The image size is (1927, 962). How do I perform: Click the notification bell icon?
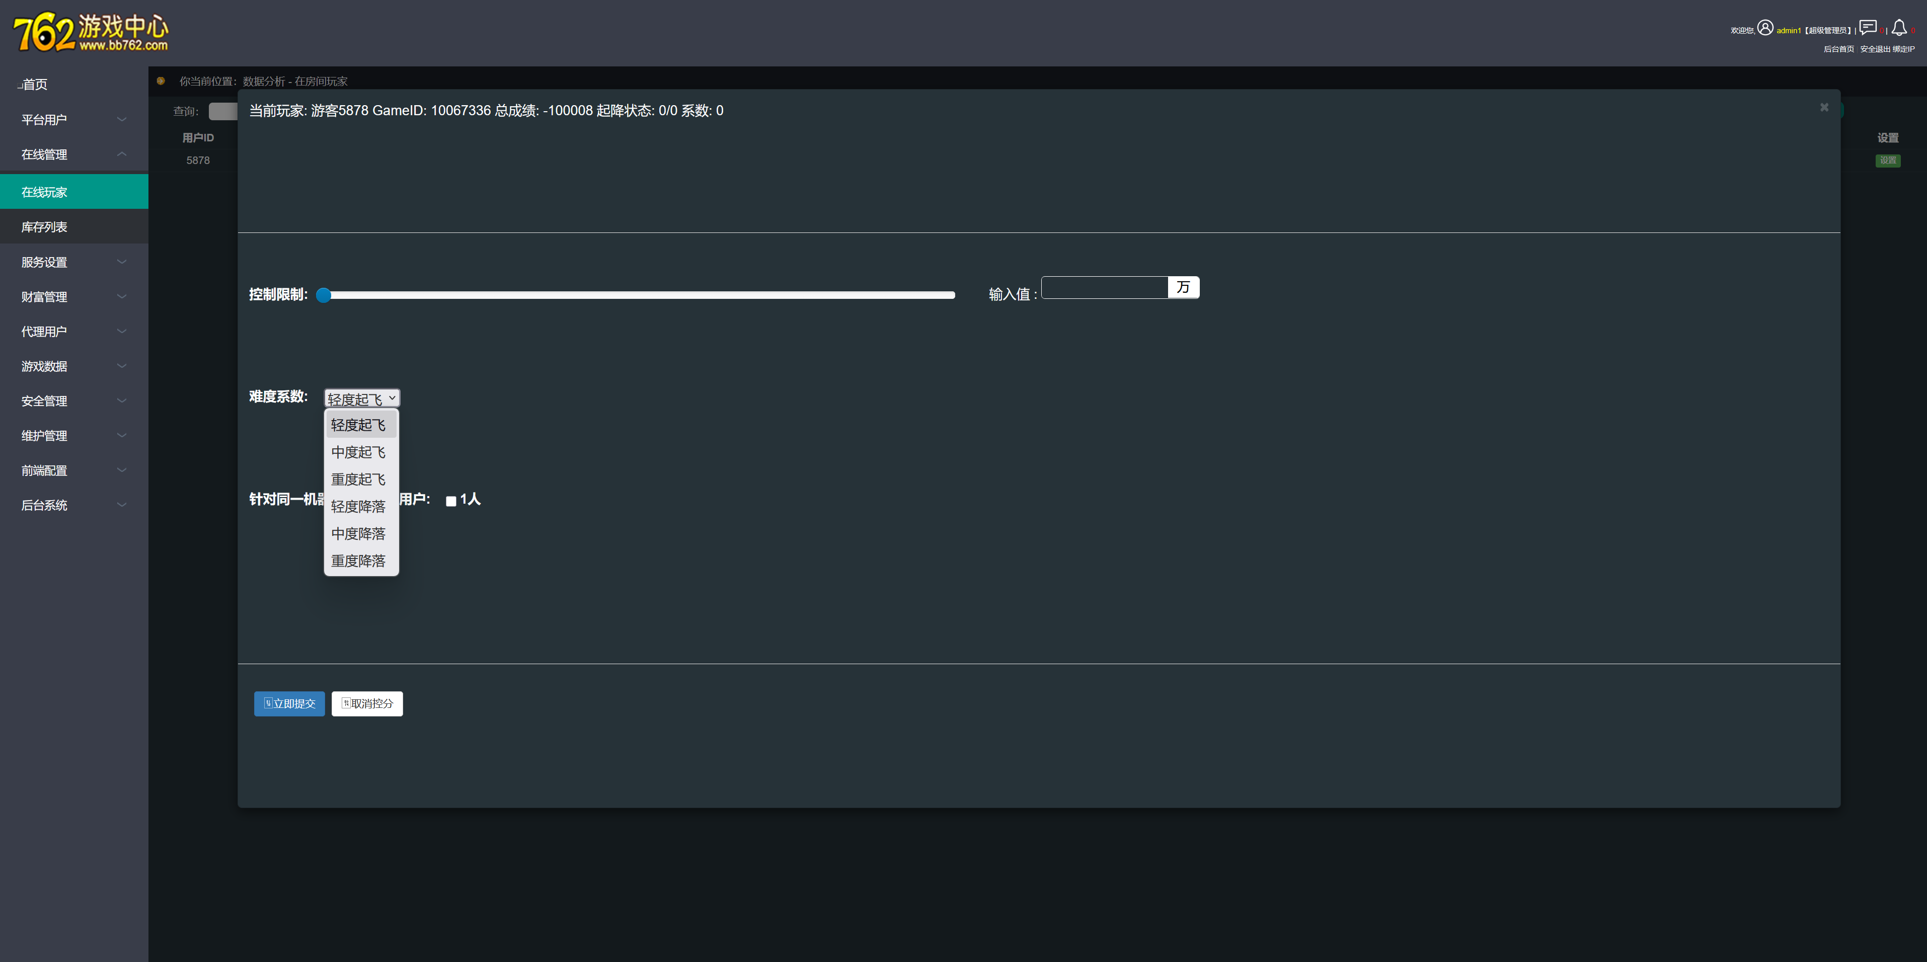click(x=1899, y=28)
